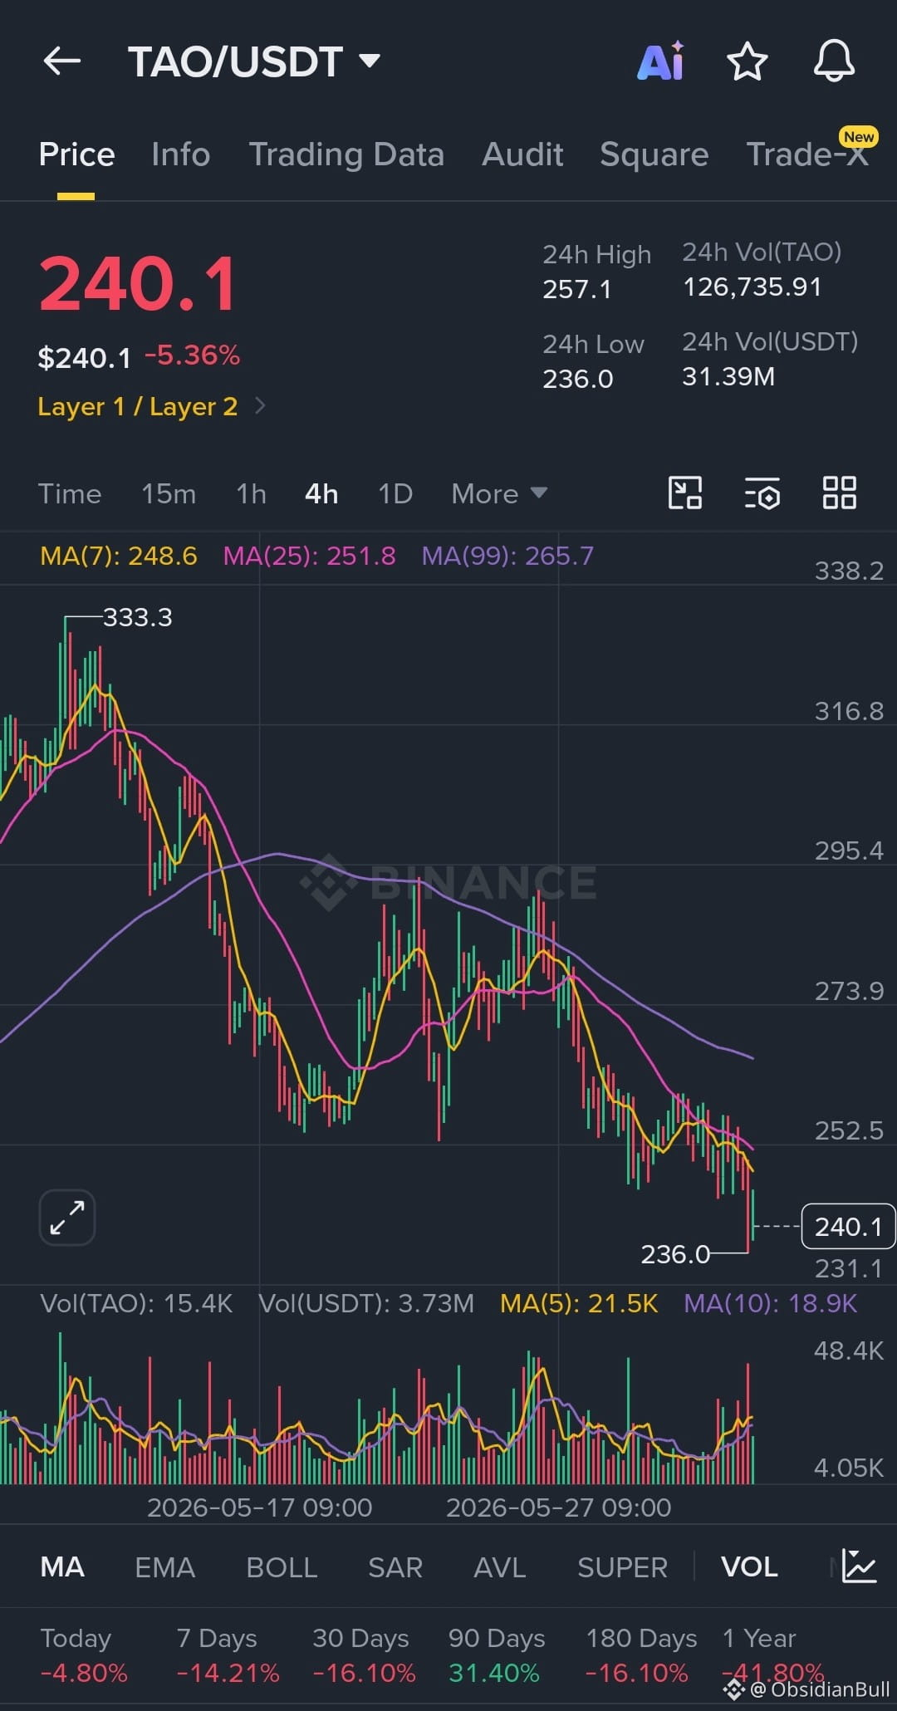Viewport: 897px width, 1711px height.
Task: Tap volume MA(10): 18.9K label
Action: click(x=770, y=1303)
